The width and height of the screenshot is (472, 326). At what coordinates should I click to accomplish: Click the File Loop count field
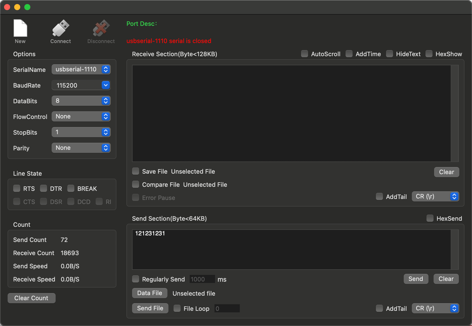(x=227, y=308)
